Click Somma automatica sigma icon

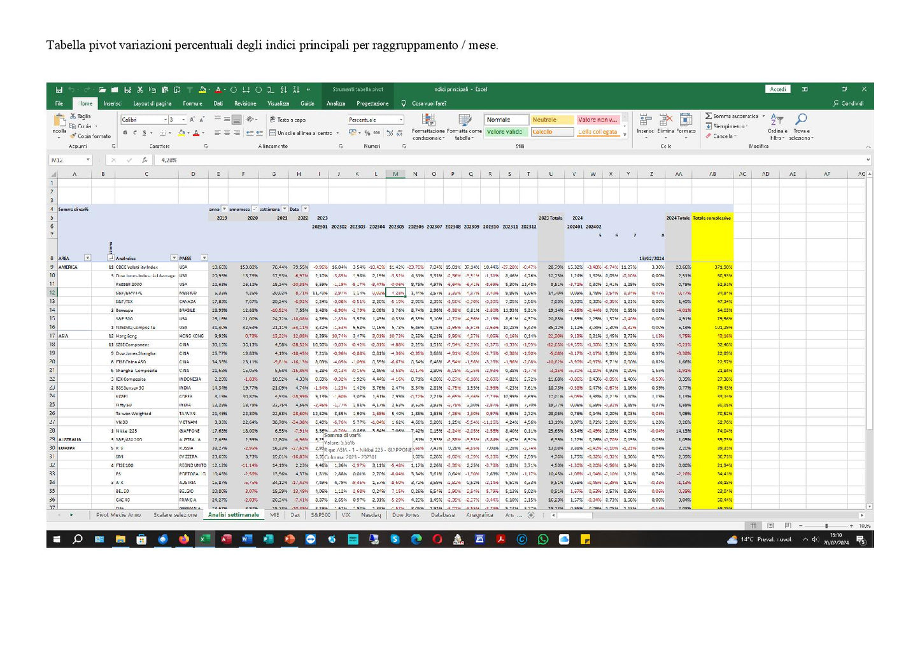pos(709,116)
